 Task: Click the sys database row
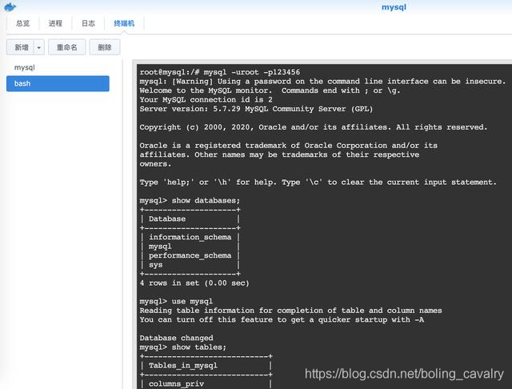[x=156, y=265]
